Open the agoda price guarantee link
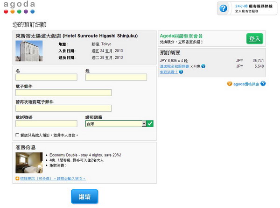 [x=246, y=84]
